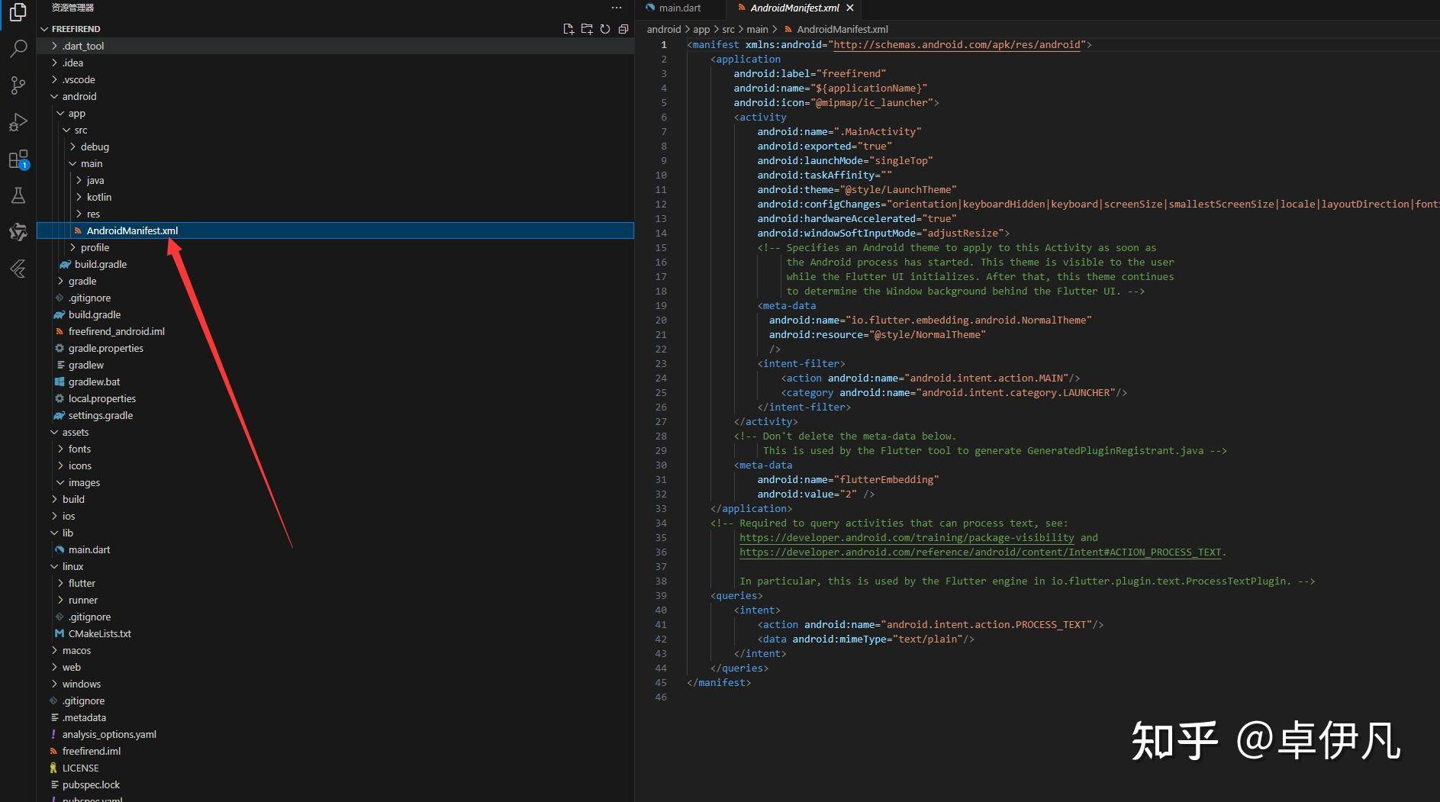Open .metadata file
The height and width of the screenshot is (802, 1440).
pyautogui.click(x=336, y=717)
